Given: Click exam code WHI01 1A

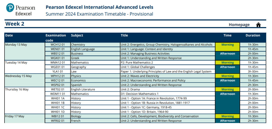Looking at the screenshot, I should 57,98.
